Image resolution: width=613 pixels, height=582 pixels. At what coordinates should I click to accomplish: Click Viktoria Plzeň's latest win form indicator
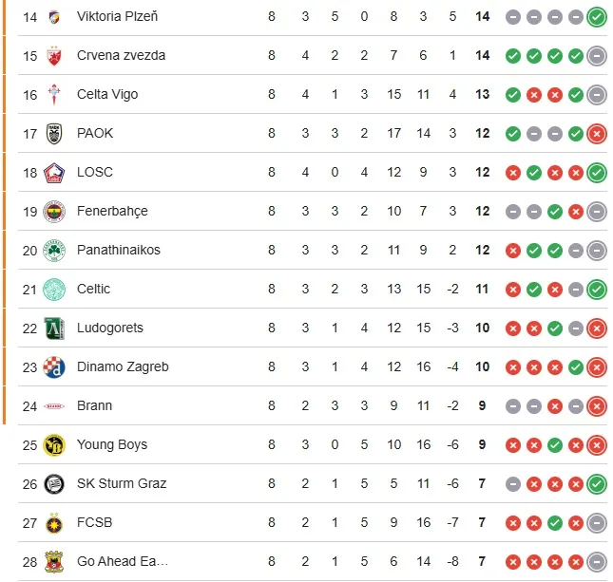597,16
